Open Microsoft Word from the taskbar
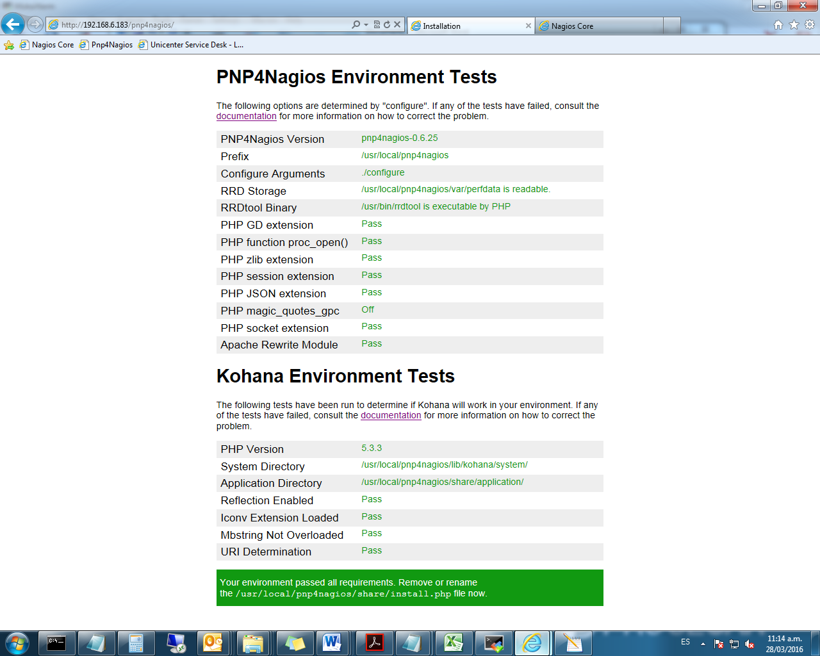The width and height of the screenshot is (820, 656). 332,643
